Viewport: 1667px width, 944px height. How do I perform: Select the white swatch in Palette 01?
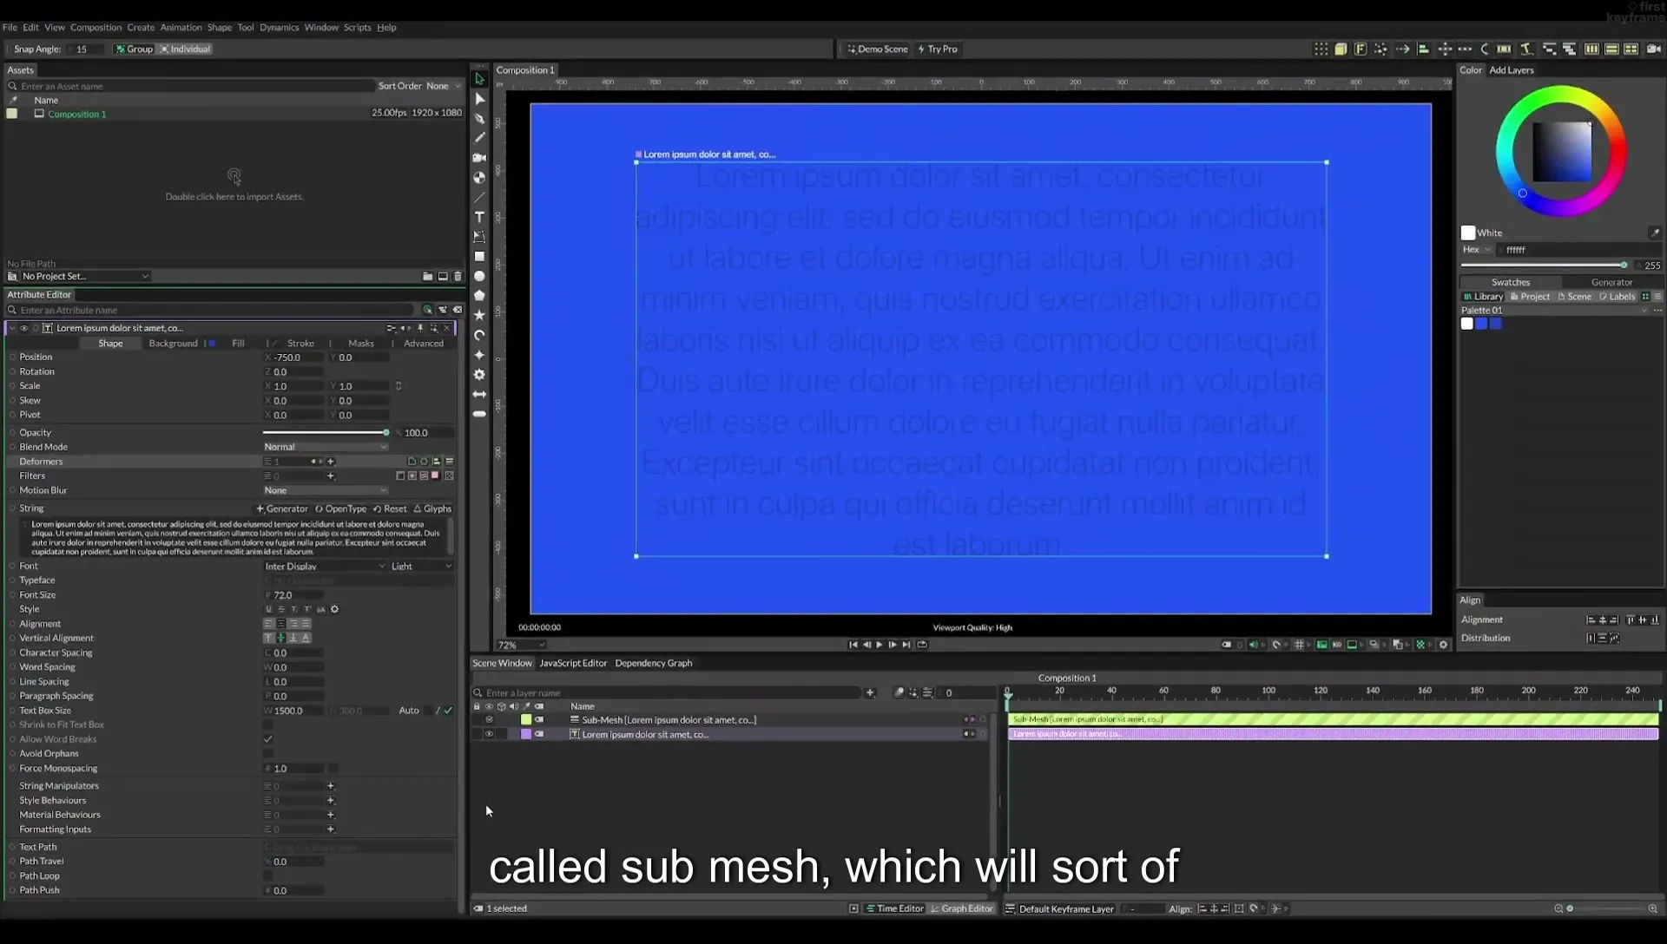(1467, 324)
